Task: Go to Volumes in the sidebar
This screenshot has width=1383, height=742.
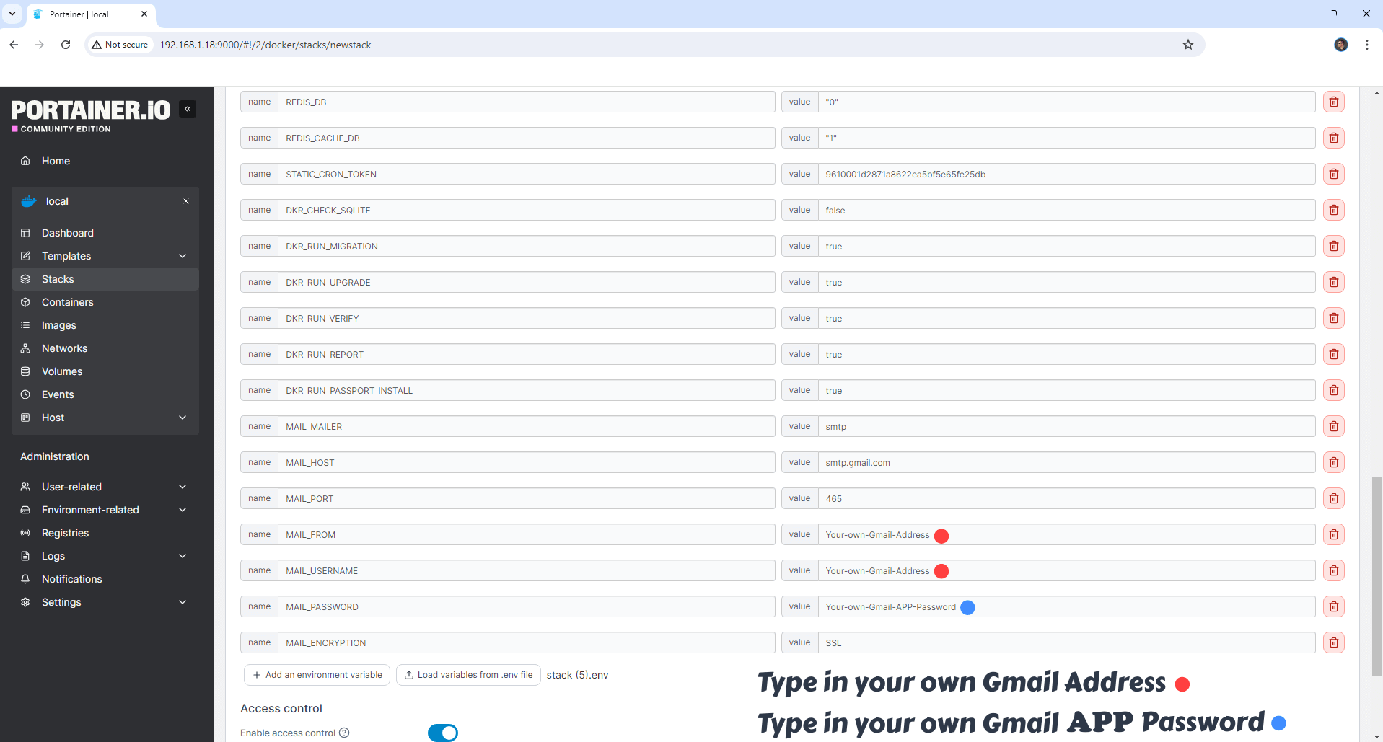Action: point(62,371)
